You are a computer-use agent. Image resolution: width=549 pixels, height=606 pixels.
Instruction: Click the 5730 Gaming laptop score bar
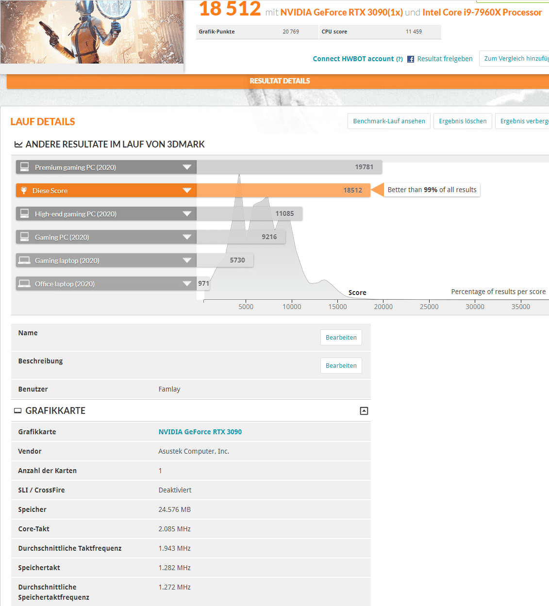[225, 261]
